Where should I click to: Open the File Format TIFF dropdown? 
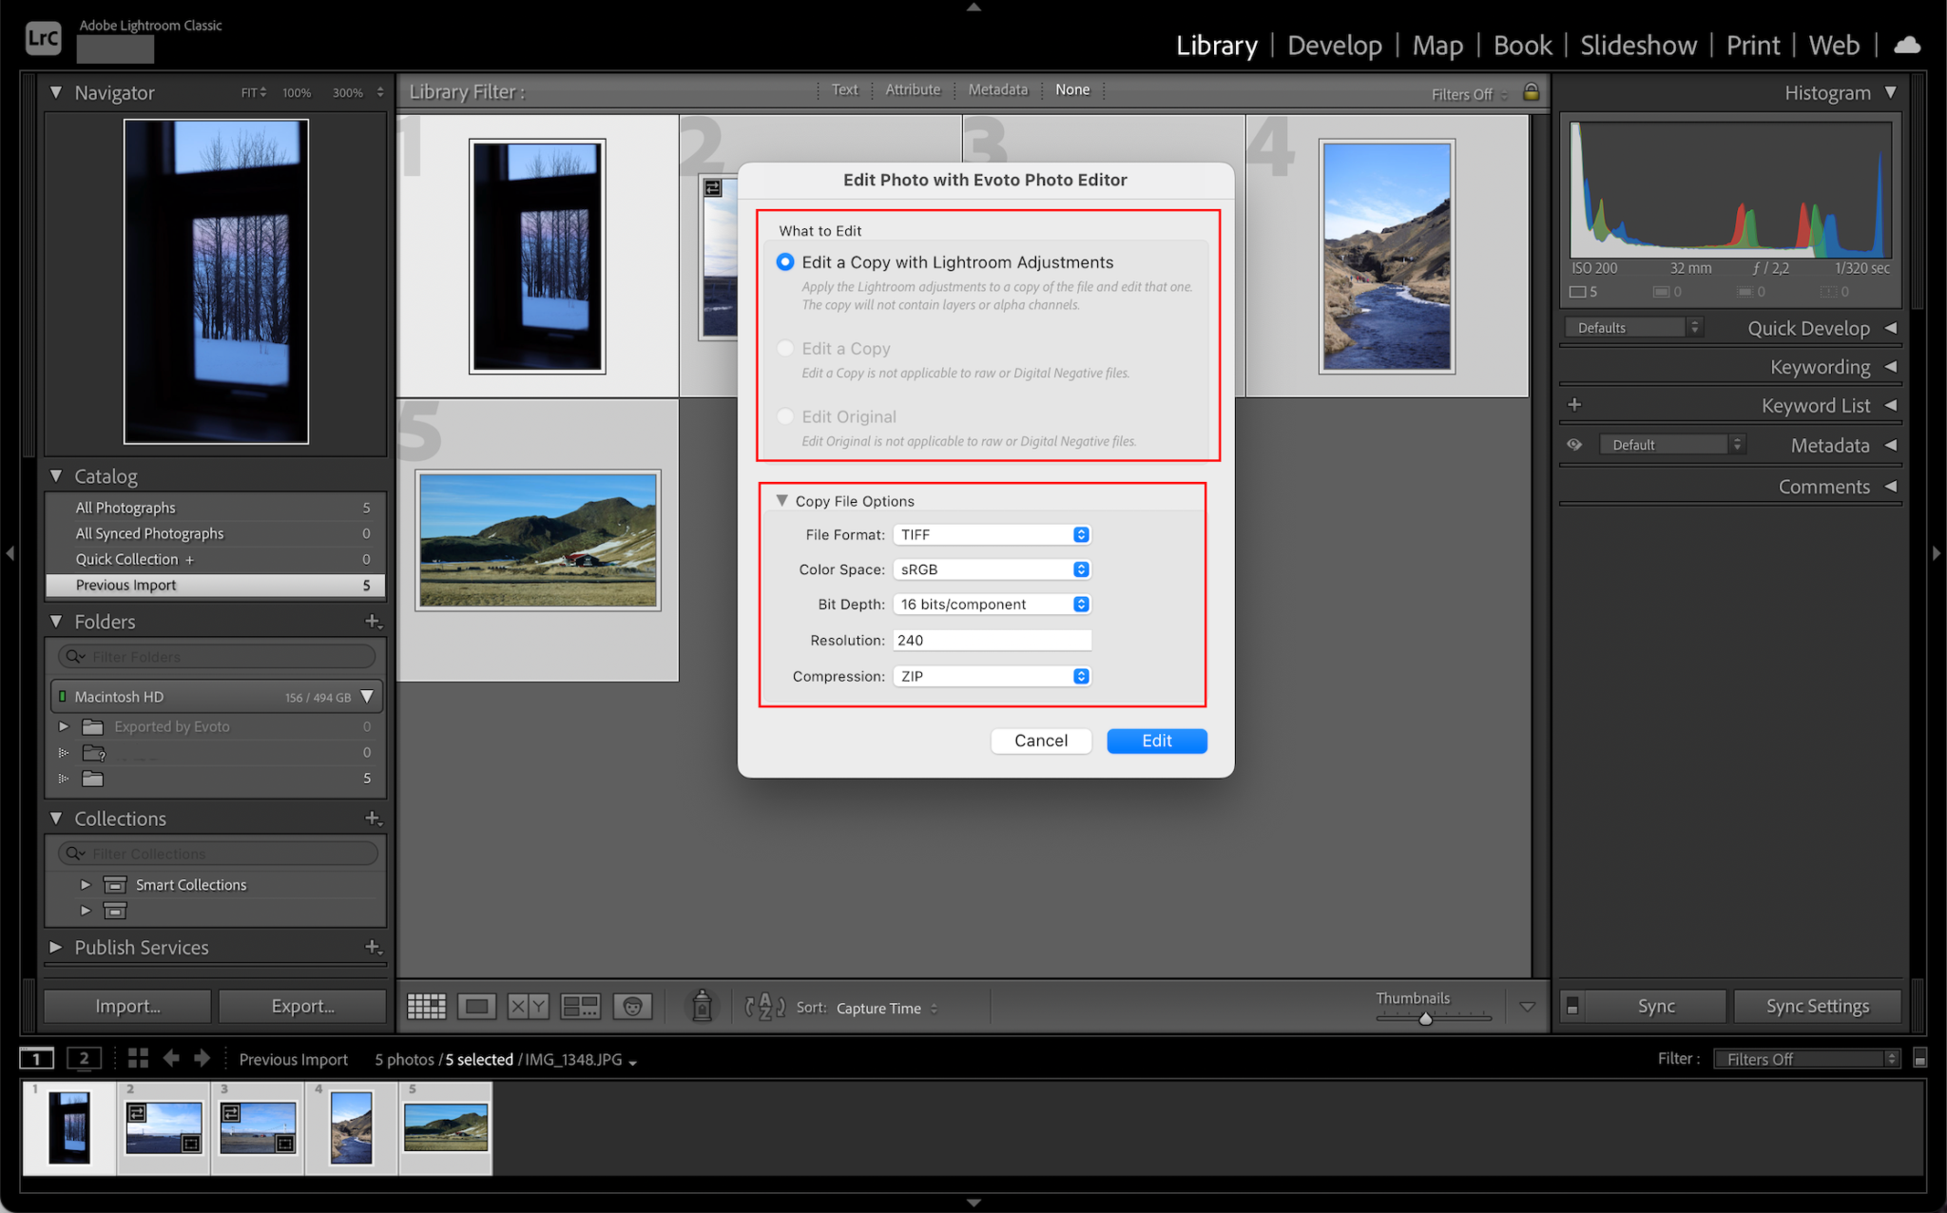click(x=992, y=535)
